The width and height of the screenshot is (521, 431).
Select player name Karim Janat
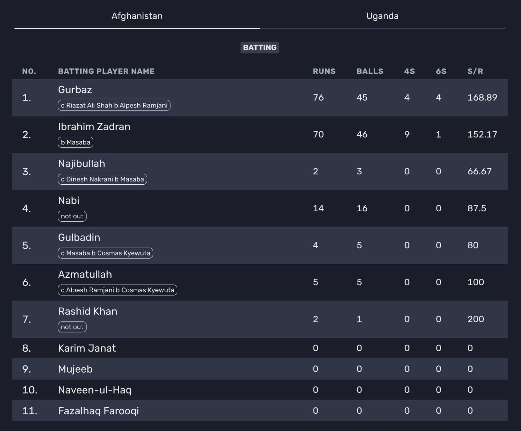pos(87,348)
